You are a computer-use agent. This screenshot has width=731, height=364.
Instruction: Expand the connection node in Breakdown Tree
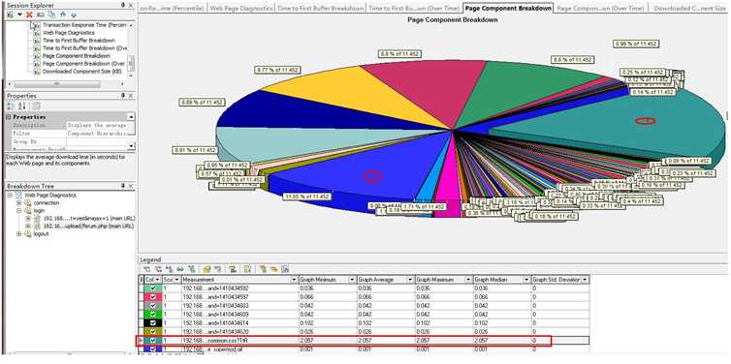pyautogui.click(x=19, y=203)
